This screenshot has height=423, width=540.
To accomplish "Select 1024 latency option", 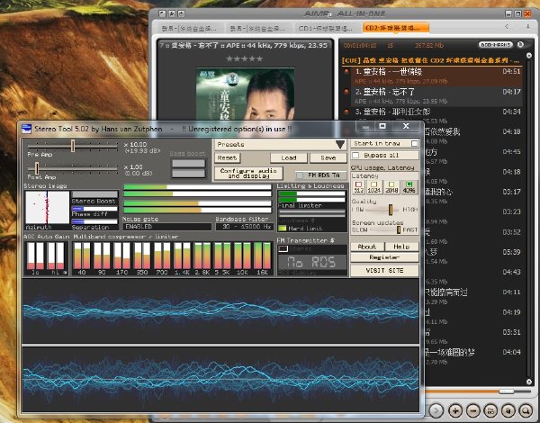I will 374,187.
